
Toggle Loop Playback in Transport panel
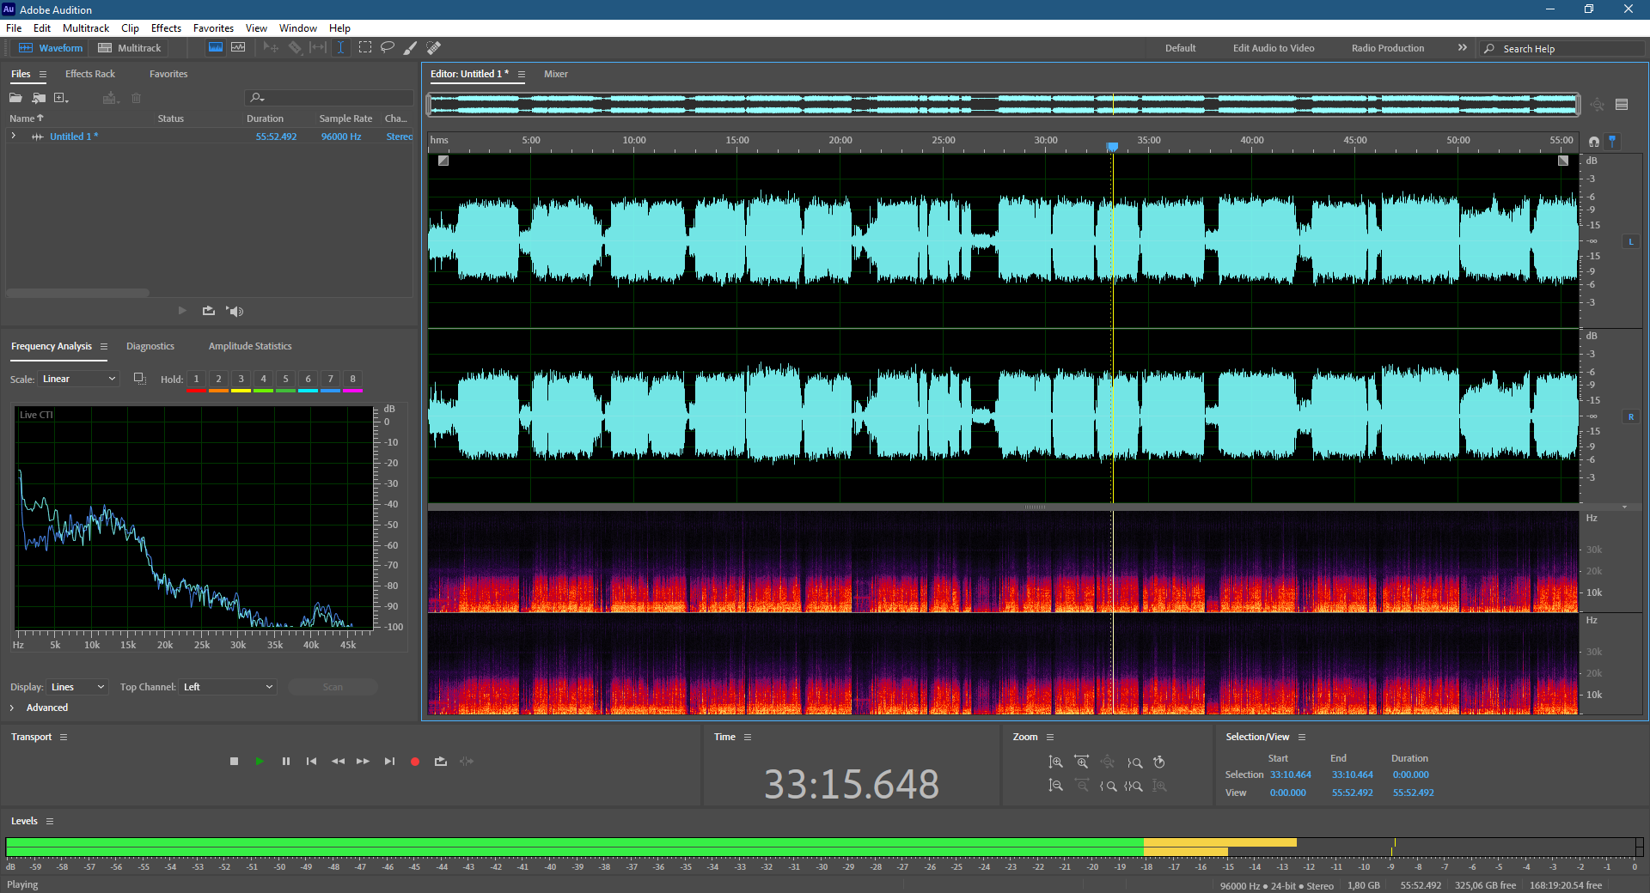441,762
